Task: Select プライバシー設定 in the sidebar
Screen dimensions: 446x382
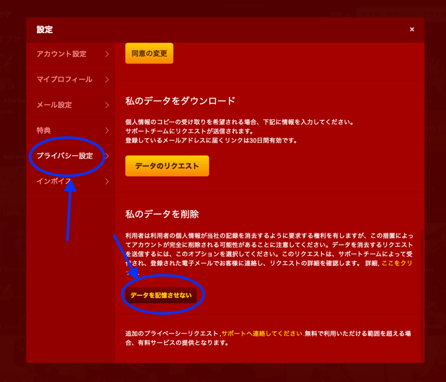Action: [65, 156]
